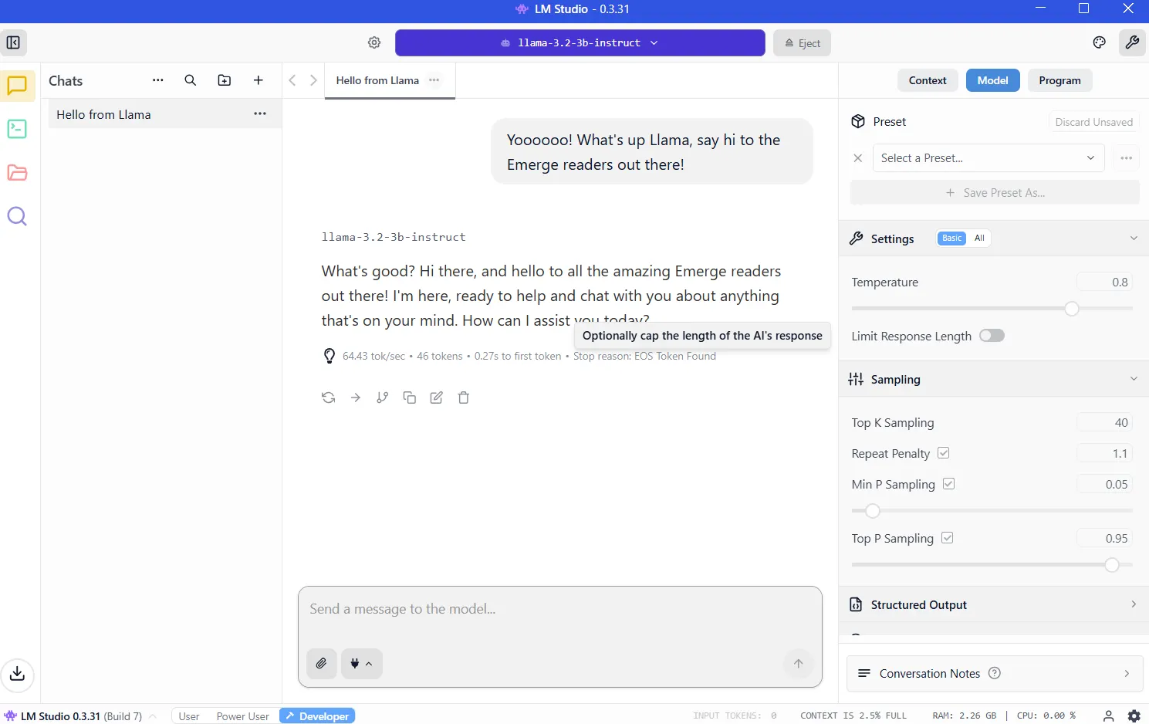Viewport: 1149px width, 724px height.
Task: Select Power User mode in status bar
Action: pos(242,716)
